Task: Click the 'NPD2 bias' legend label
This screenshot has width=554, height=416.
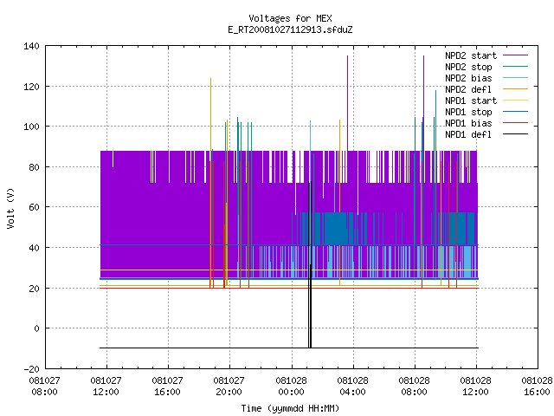Action: pos(468,78)
